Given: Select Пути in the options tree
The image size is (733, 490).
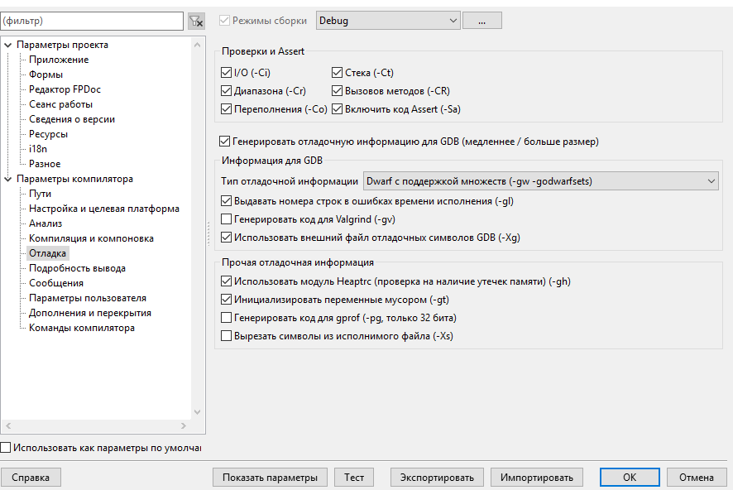Looking at the screenshot, I should [x=40, y=194].
